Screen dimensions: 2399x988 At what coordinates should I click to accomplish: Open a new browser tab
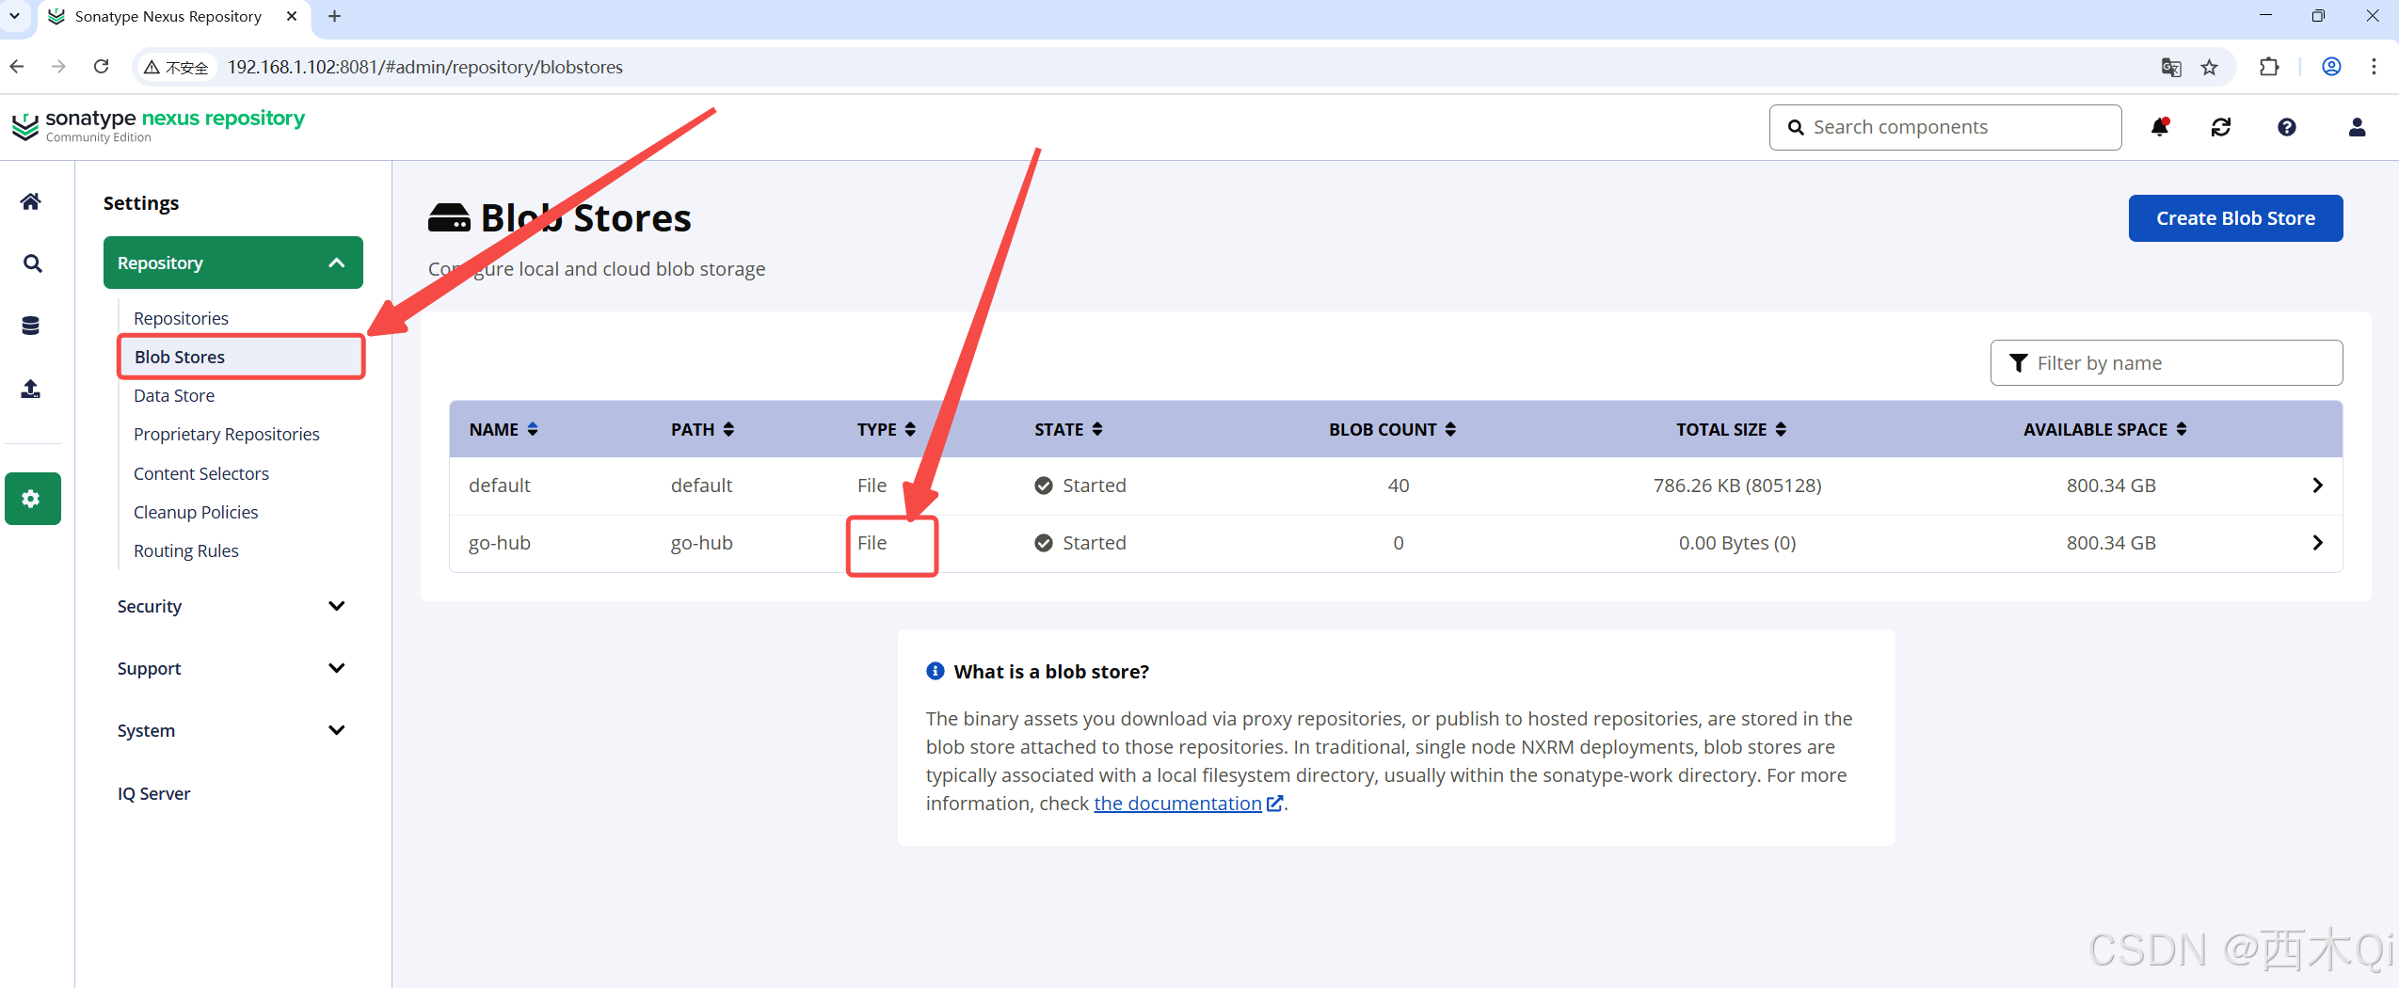334,16
